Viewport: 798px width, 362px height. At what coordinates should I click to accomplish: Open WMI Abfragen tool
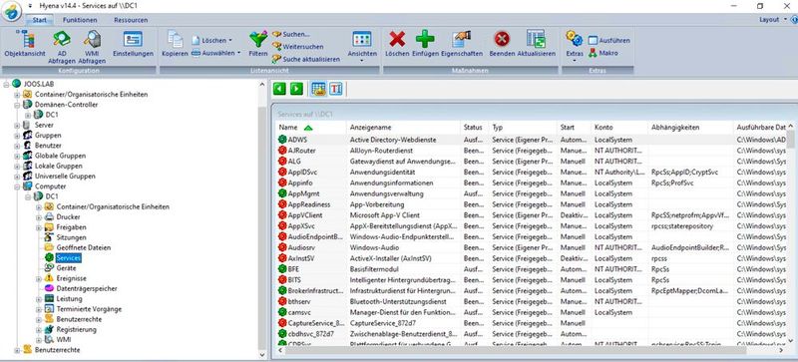pyautogui.click(x=92, y=46)
